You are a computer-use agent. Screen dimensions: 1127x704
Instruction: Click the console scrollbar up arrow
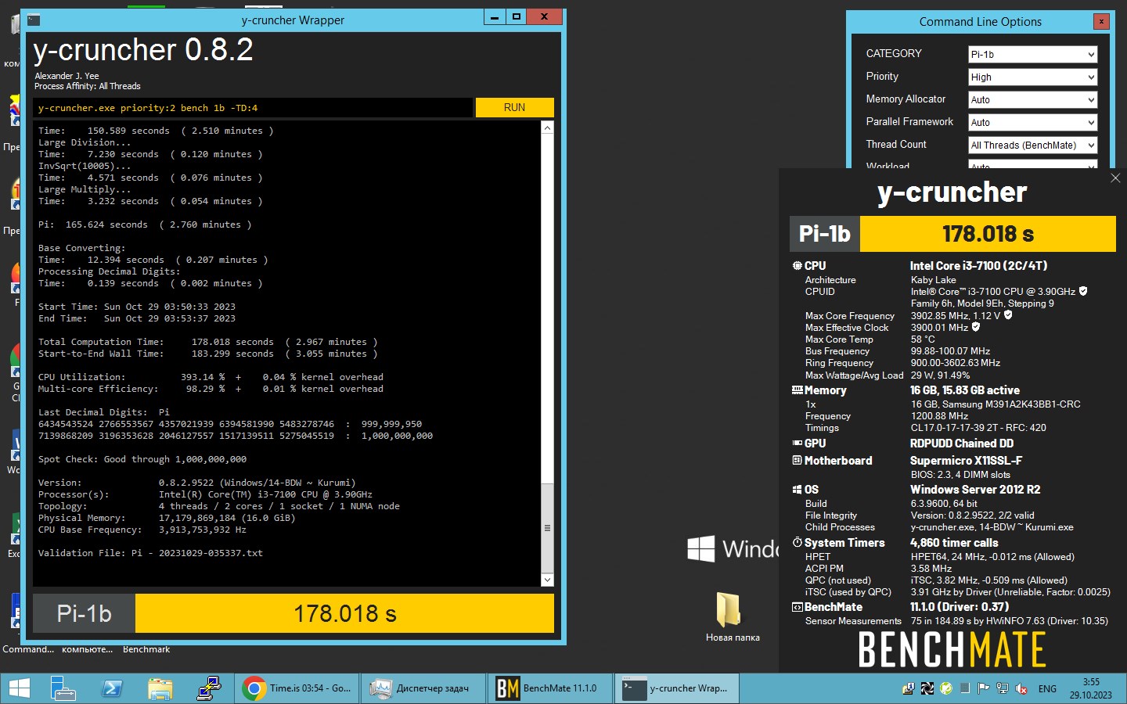547,128
